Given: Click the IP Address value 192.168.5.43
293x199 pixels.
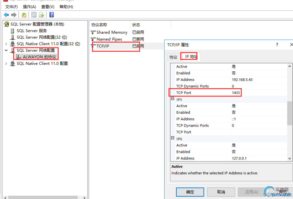Looking at the screenshot, I should (x=242, y=80).
